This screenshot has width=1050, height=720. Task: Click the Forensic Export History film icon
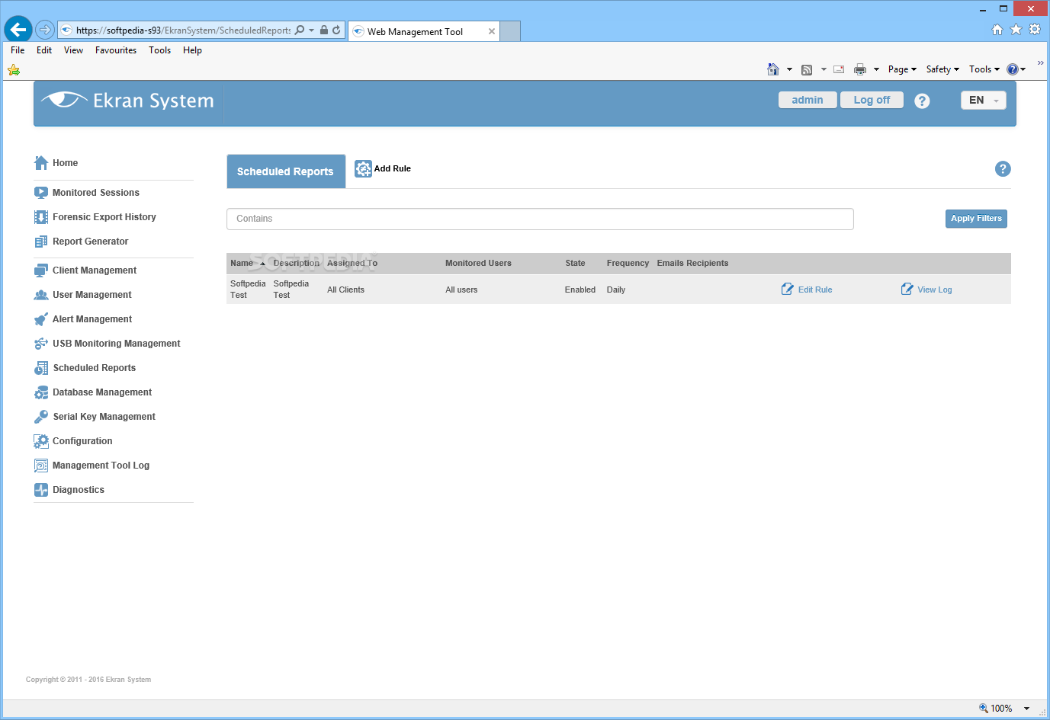pyautogui.click(x=41, y=217)
